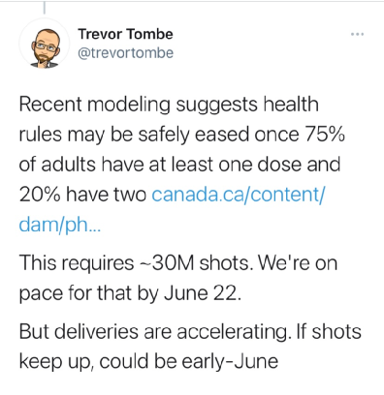Click the 'But deliveries are accelerating.' sentence
Screen dimensions: 384x395
[153, 332]
